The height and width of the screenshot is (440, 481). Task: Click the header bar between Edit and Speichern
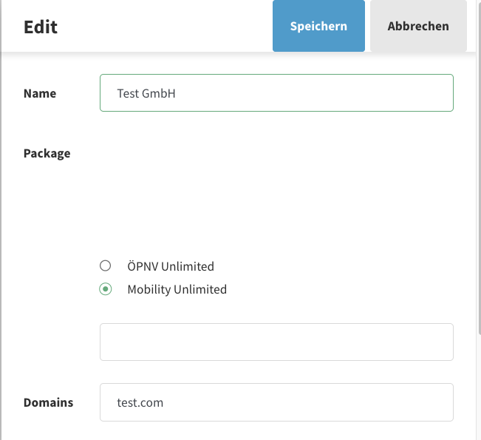(x=163, y=27)
